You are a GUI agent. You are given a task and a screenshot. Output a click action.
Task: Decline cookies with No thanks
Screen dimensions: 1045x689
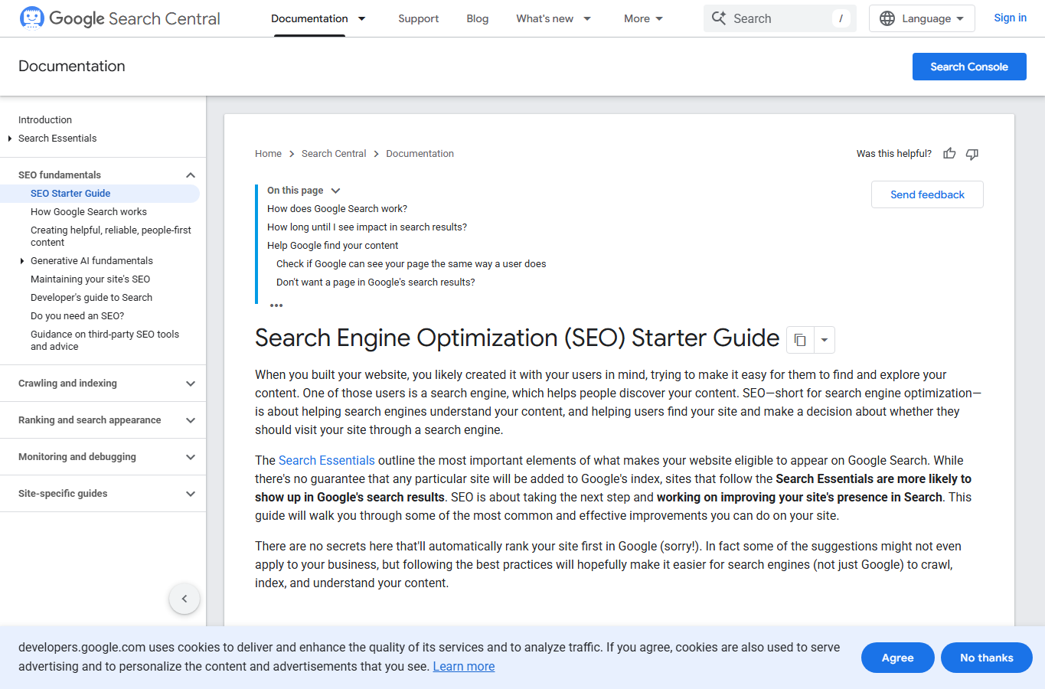coord(987,658)
